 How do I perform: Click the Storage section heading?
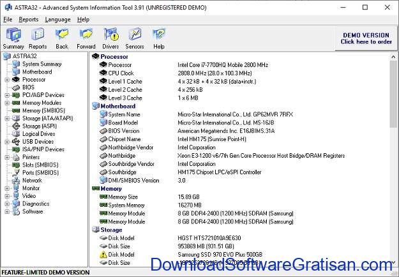(x=111, y=230)
